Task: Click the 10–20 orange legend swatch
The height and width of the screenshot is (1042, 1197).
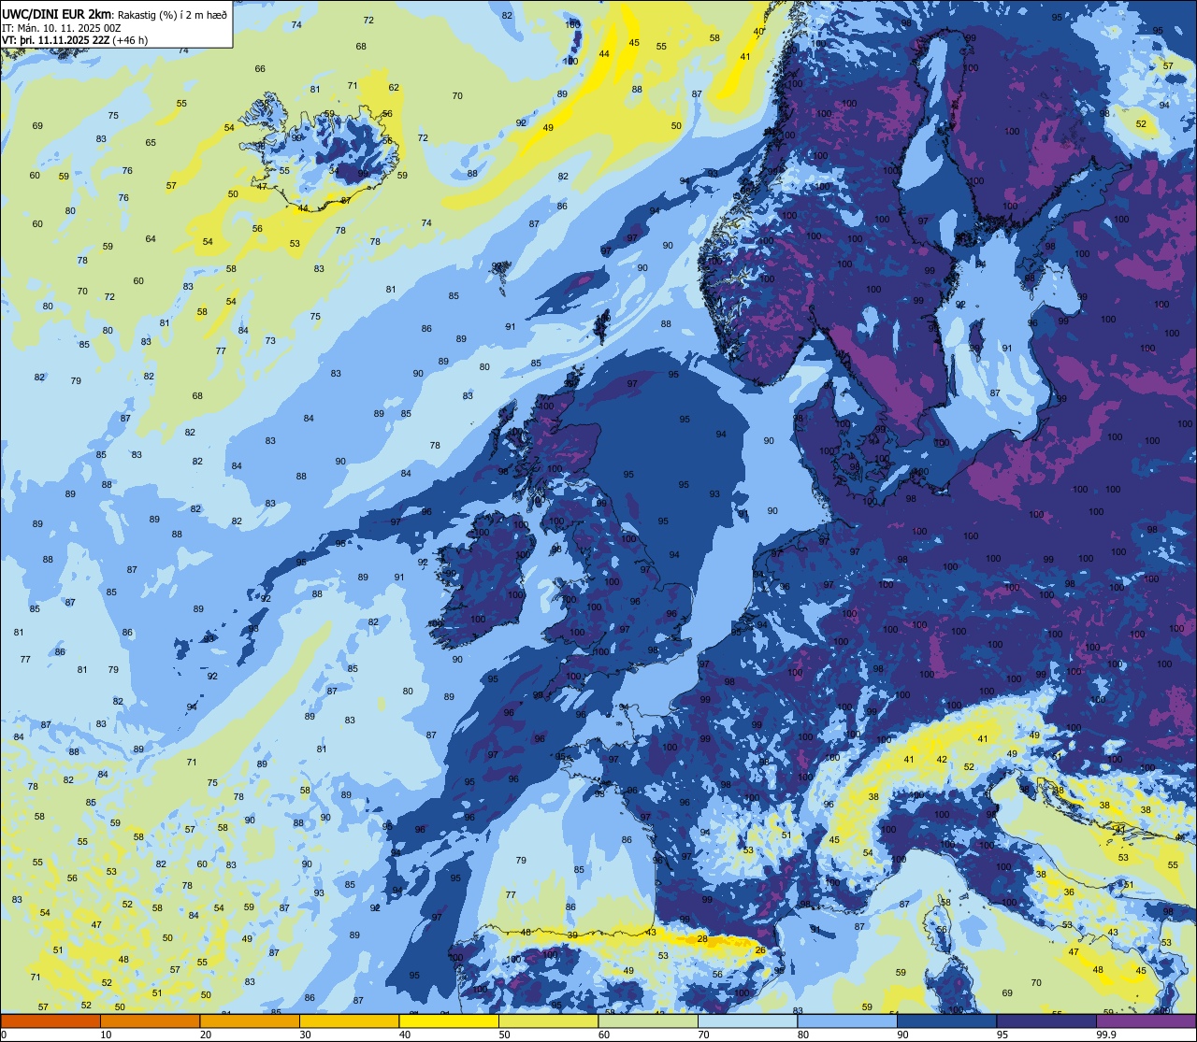Action: pyautogui.click(x=150, y=1021)
